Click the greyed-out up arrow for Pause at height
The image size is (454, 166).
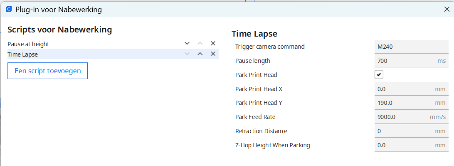(x=200, y=43)
